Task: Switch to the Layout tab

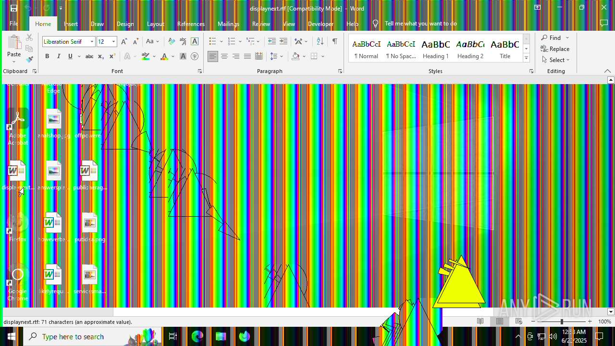Action: pyautogui.click(x=155, y=24)
